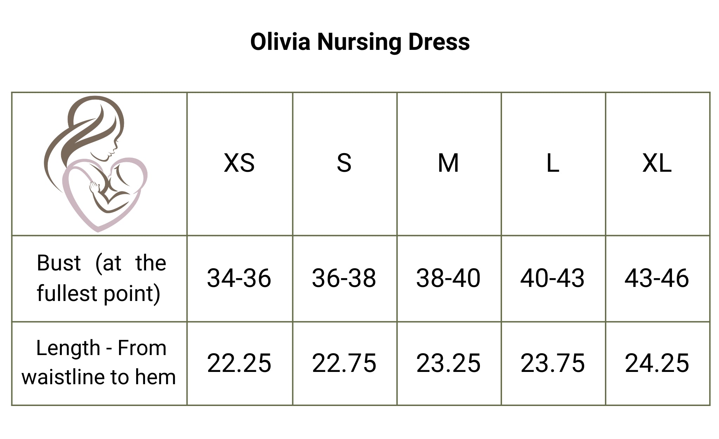Click the 24.25 length value
The height and width of the screenshot is (439, 719).
pos(657,363)
